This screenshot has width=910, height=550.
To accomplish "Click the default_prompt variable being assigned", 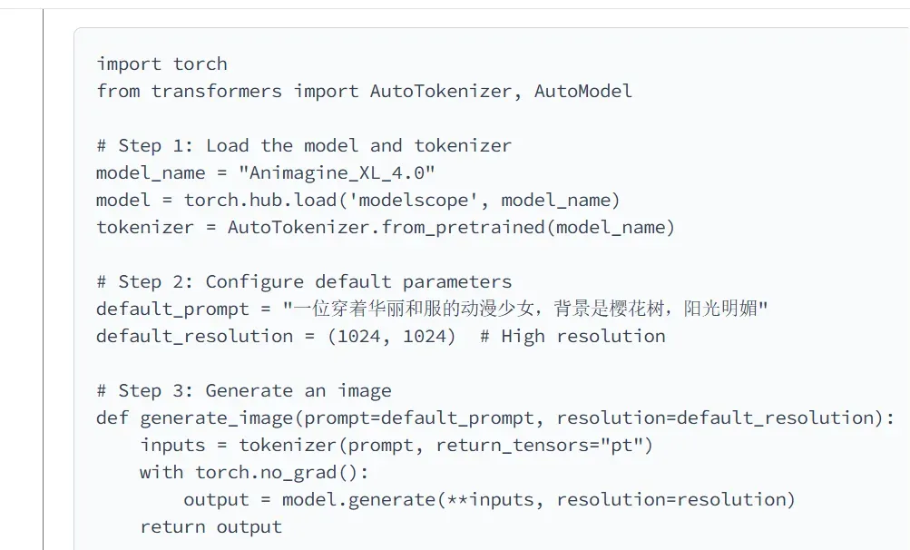I will click(161, 309).
